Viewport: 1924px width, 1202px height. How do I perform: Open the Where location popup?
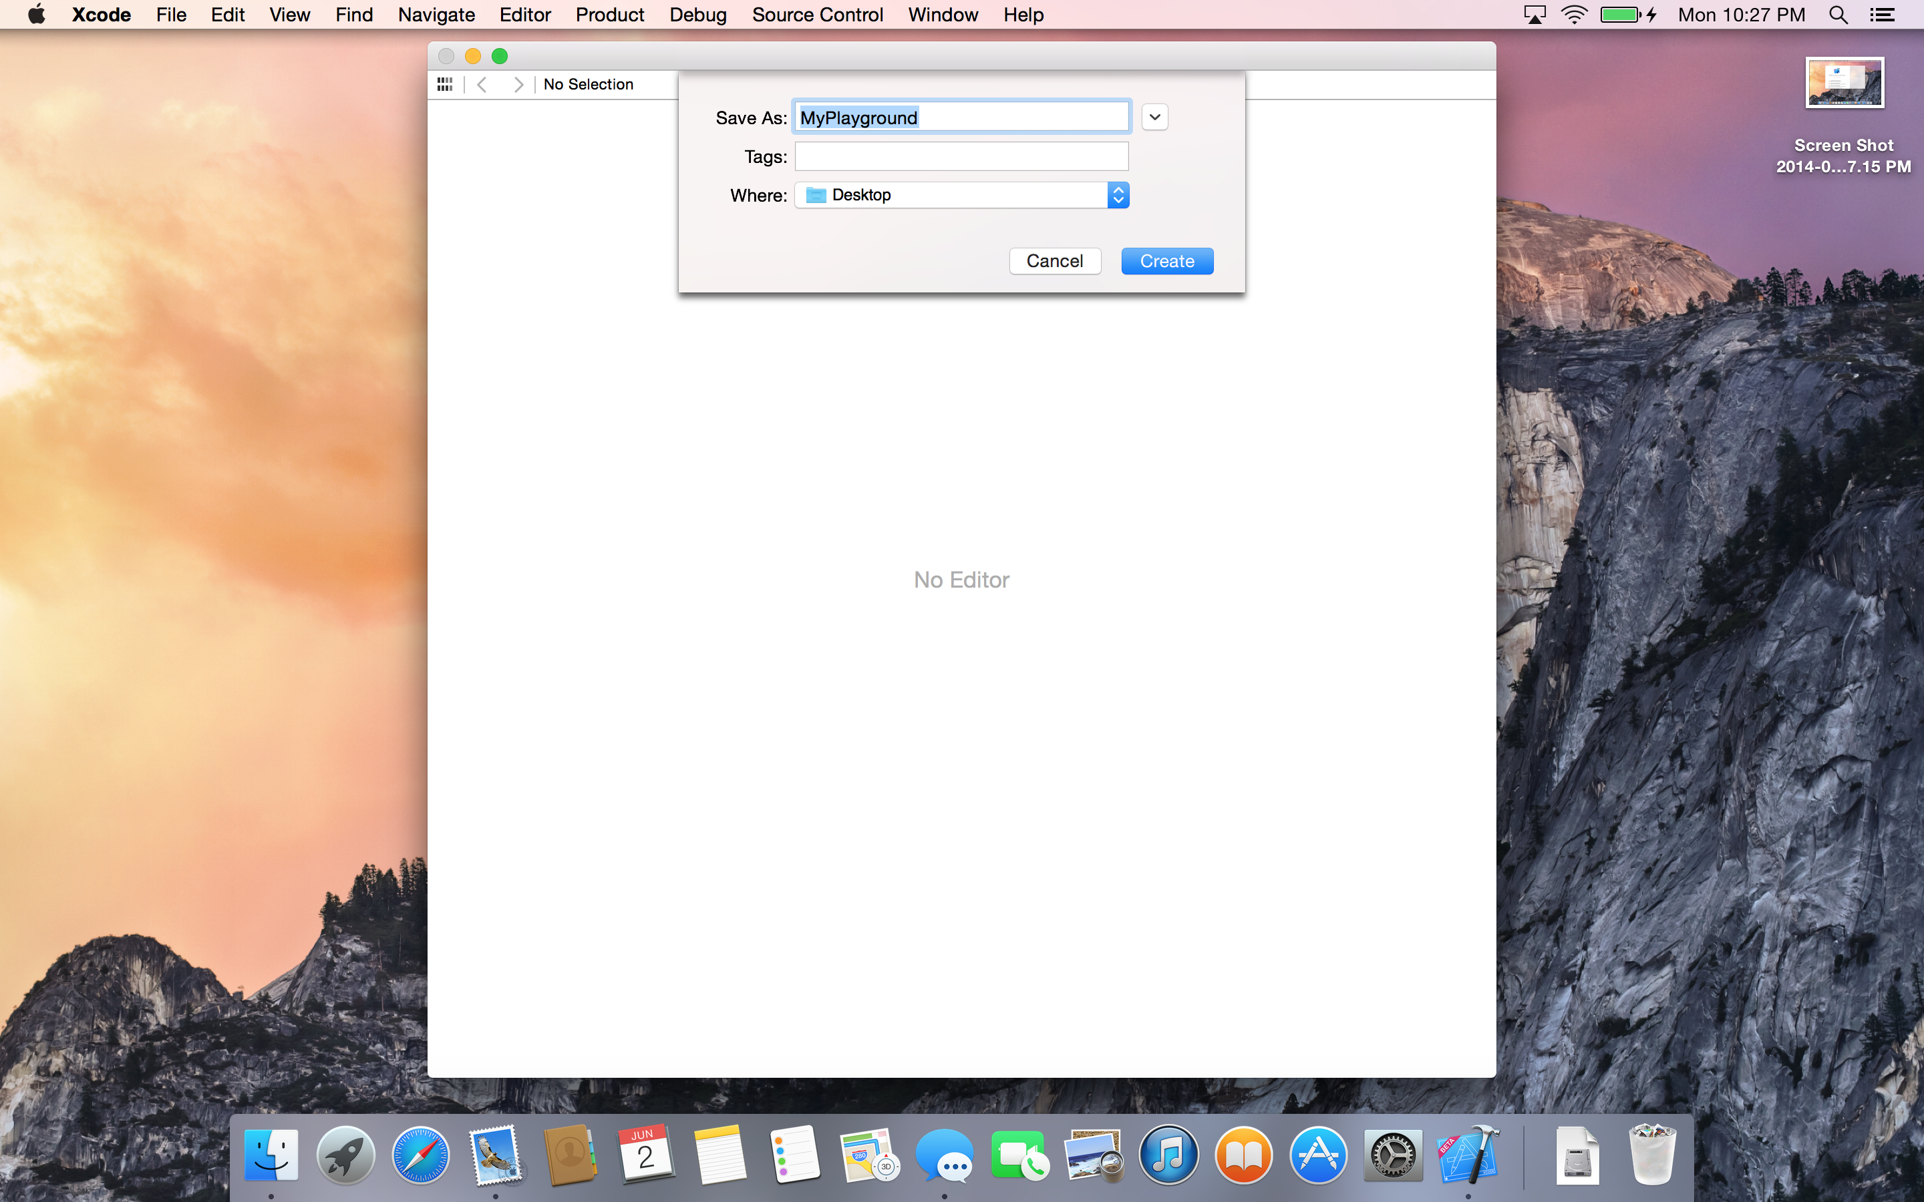point(961,195)
